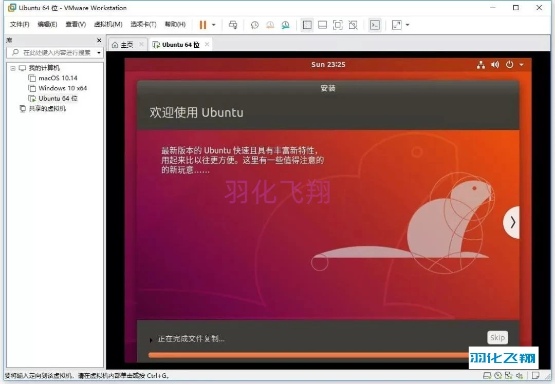Click the Sun 23:25 clock in Ubuntu
This screenshot has height=384, width=555.
coord(328,64)
